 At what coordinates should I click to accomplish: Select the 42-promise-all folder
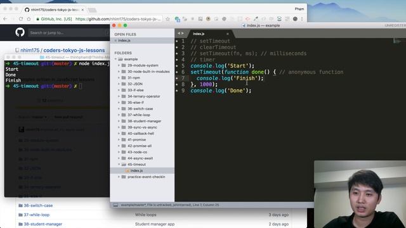[140, 146]
